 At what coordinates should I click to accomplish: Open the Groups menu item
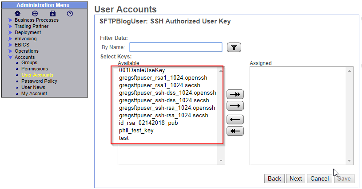29,62
